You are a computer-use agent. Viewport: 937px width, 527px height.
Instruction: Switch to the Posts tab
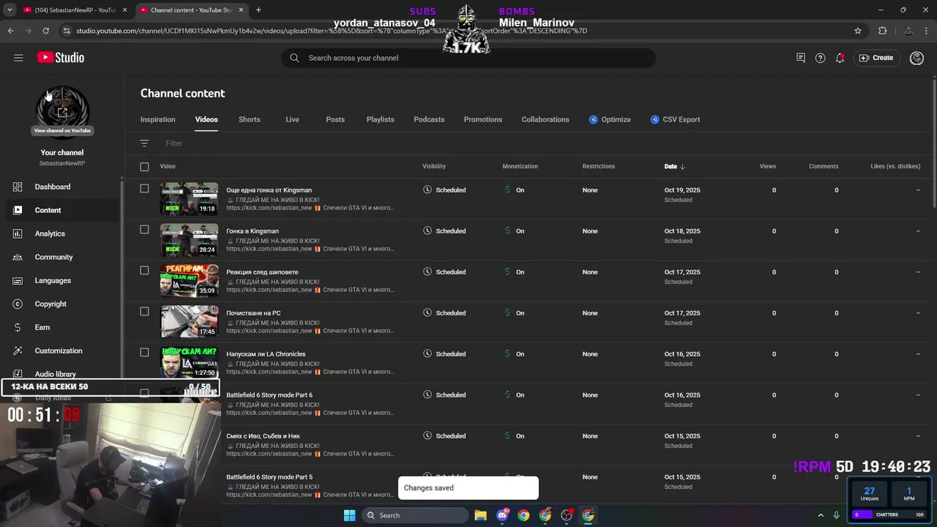[x=335, y=119]
